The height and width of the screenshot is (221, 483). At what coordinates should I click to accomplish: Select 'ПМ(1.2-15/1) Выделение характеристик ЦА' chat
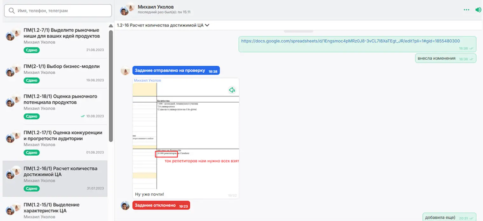tap(51, 208)
